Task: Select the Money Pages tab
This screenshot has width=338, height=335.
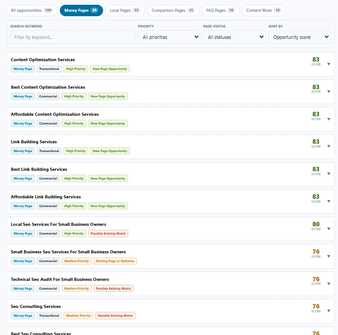Action: (81, 10)
